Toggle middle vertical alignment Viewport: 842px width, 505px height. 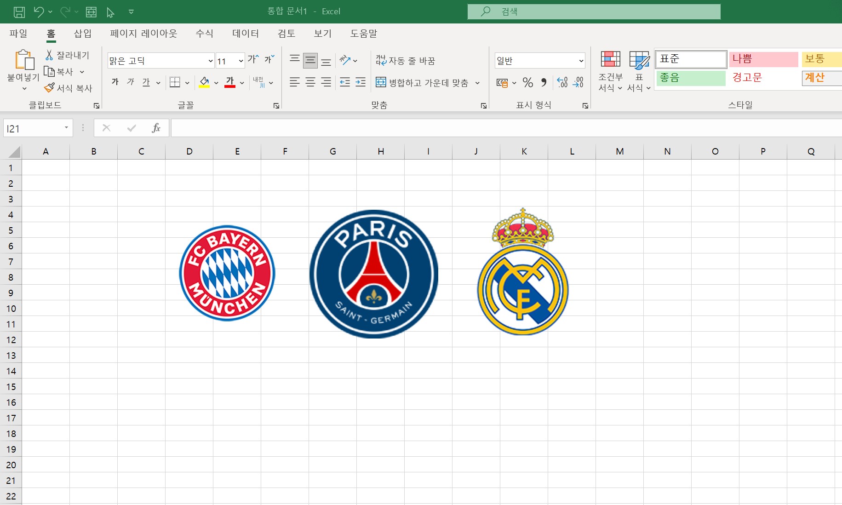click(310, 60)
